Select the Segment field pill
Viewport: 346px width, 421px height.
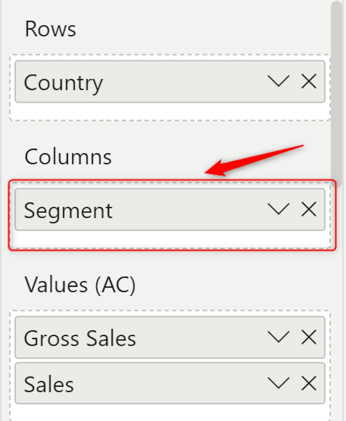pos(138,210)
